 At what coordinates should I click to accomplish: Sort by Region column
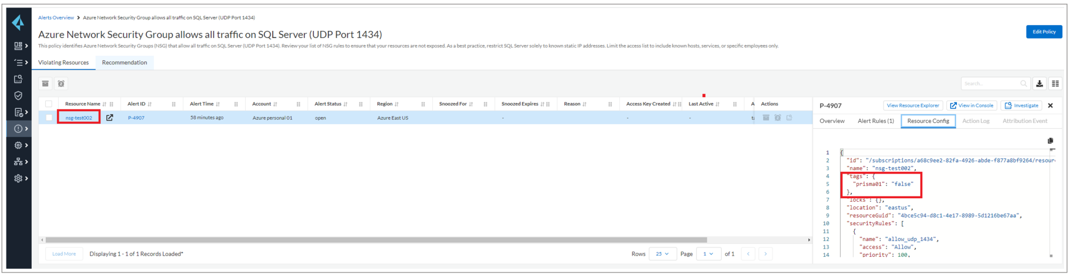pyautogui.click(x=397, y=104)
